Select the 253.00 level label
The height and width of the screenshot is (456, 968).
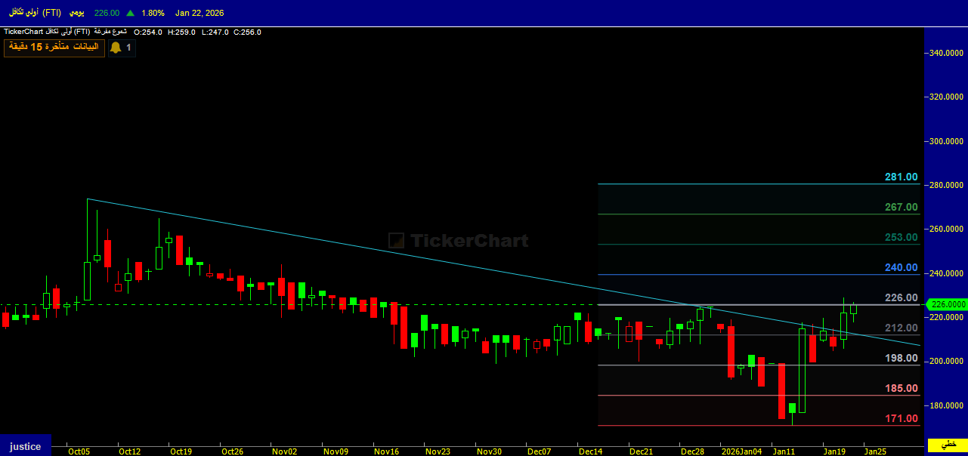(x=901, y=238)
